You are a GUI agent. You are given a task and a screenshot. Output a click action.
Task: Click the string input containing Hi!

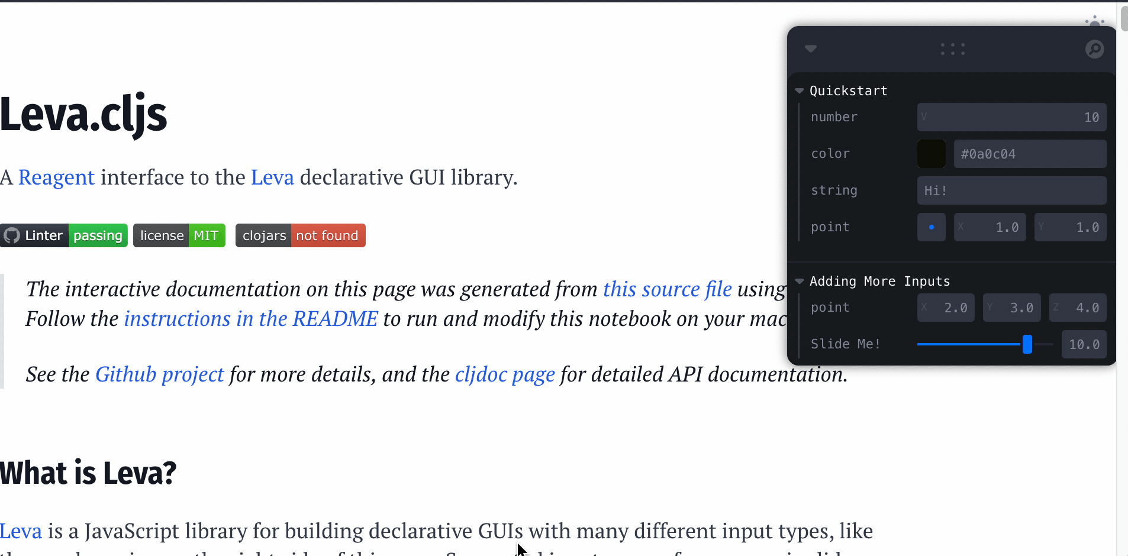(1011, 190)
